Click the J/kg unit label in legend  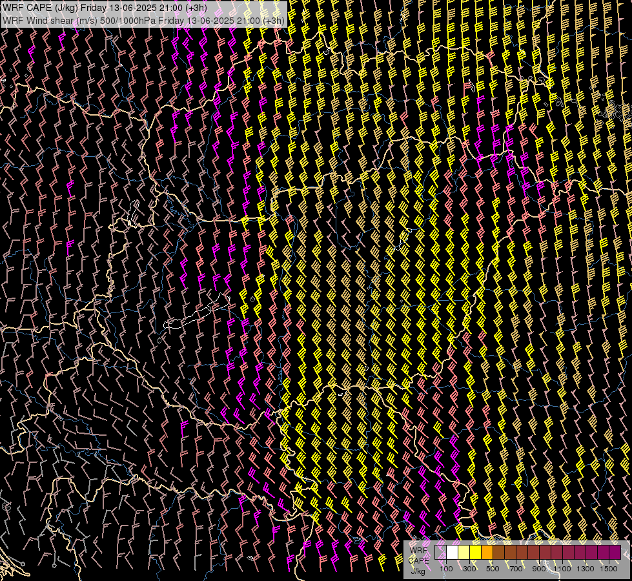pos(418,571)
